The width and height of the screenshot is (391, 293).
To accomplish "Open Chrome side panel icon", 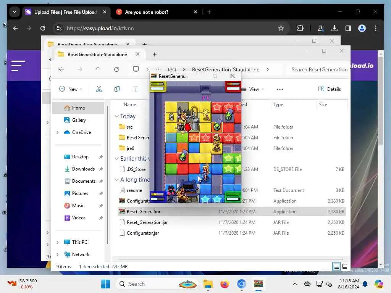I will (348, 28).
